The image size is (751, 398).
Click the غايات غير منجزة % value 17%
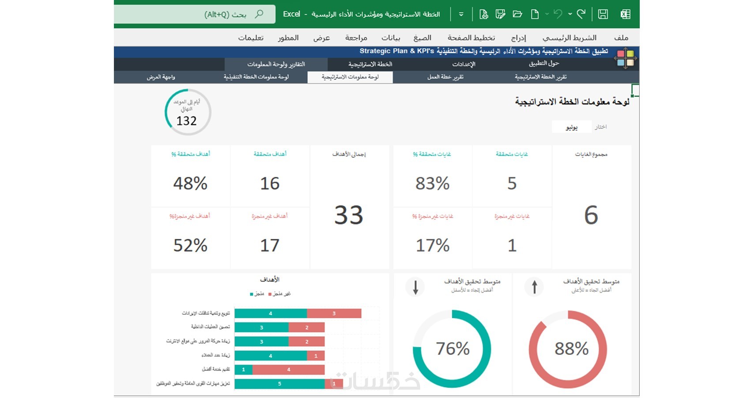pyautogui.click(x=432, y=245)
